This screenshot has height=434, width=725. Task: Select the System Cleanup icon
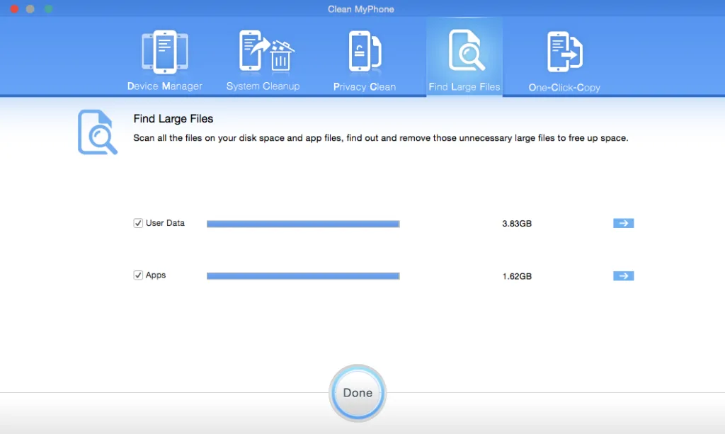[266, 51]
